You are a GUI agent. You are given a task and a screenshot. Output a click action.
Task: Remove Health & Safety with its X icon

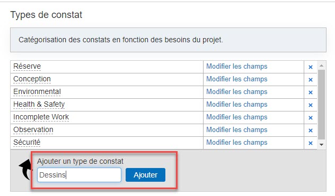[311, 105]
